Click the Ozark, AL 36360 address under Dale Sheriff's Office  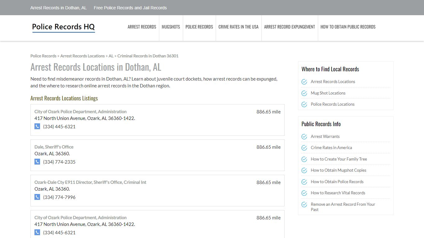point(52,154)
